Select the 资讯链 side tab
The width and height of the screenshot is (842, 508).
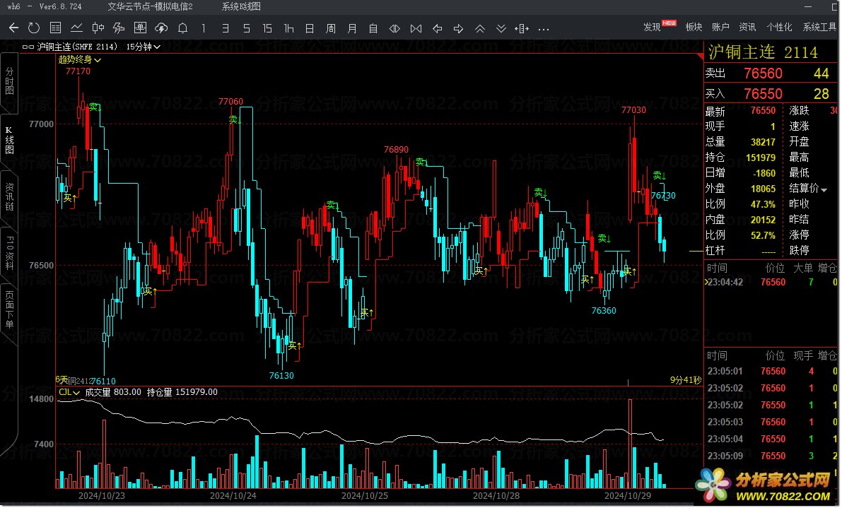(9, 197)
